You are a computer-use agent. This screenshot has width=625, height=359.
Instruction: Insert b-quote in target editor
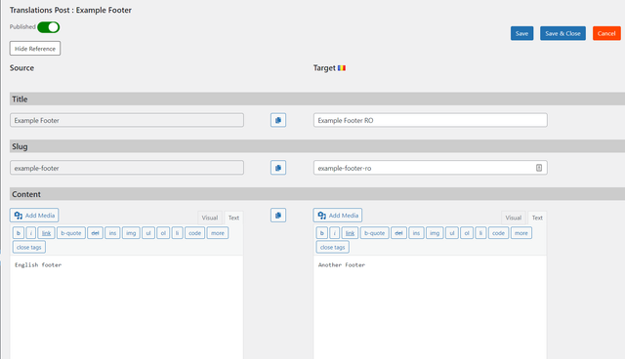(375, 233)
